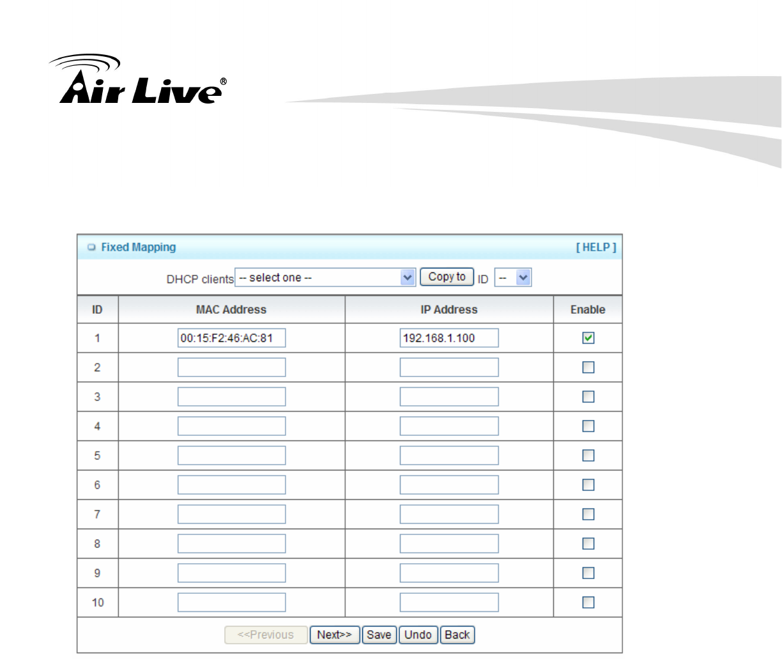782x659 pixels.
Task: Check Enable for ID 2
Action: click(x=588, y=367)
